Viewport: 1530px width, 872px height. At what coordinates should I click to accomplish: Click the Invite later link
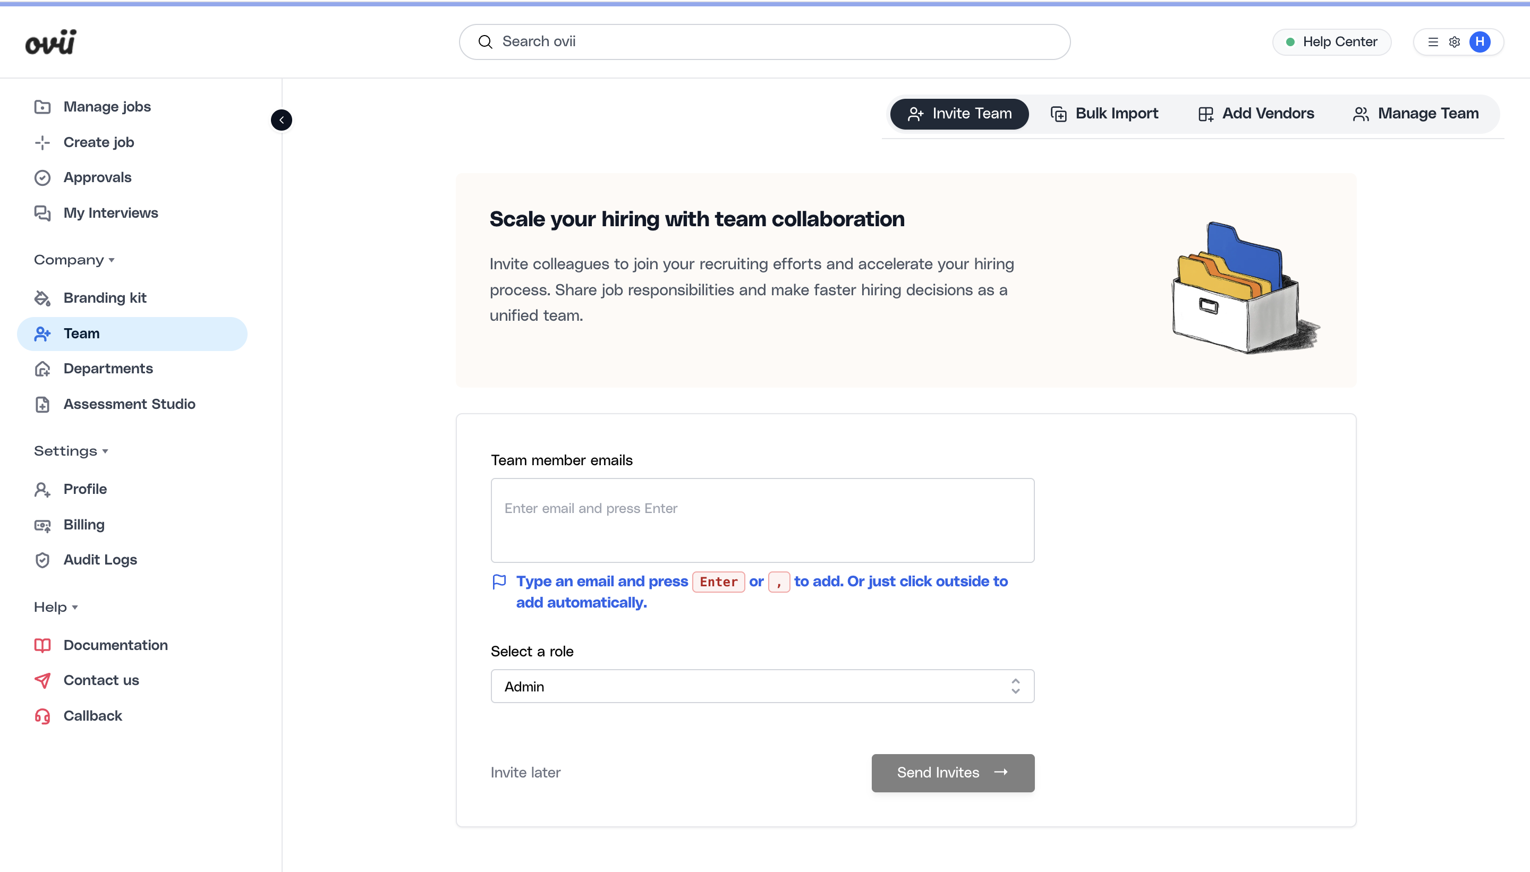coord(525,773)
